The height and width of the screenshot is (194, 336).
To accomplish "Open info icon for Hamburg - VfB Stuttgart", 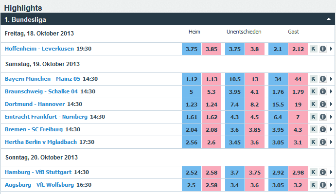I will coord(323,172).
